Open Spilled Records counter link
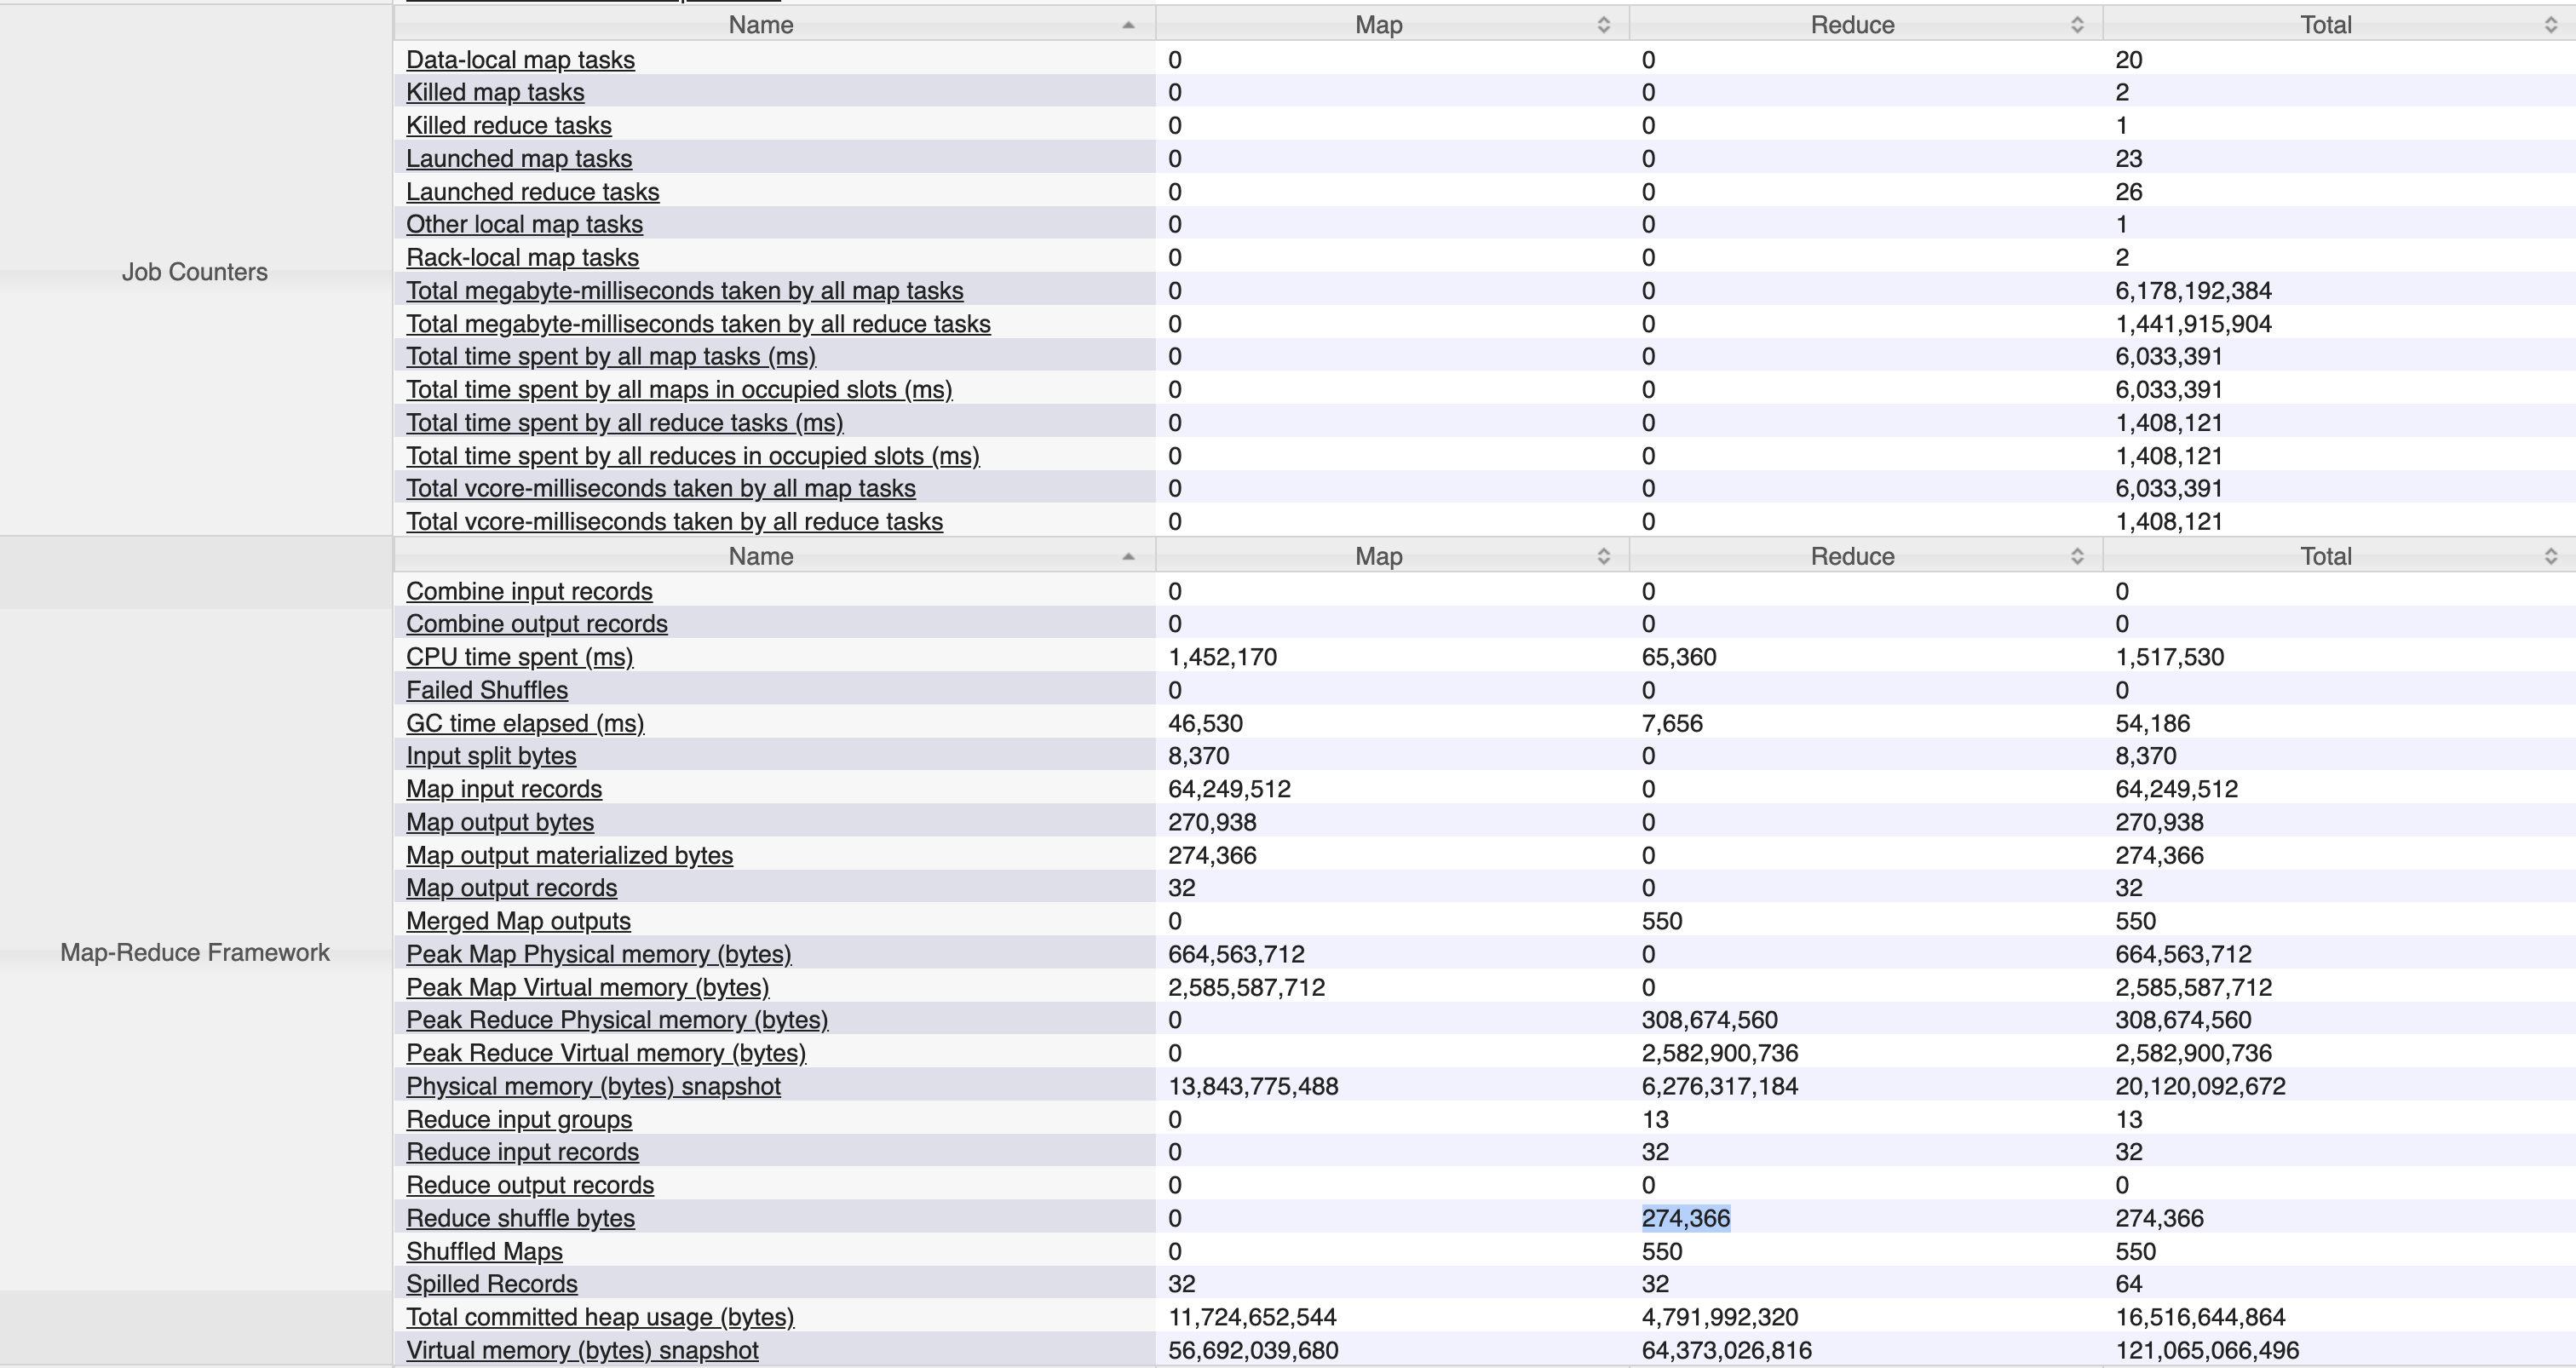The height and width of the screenshot is (1368, 2576). [492, 1285]
